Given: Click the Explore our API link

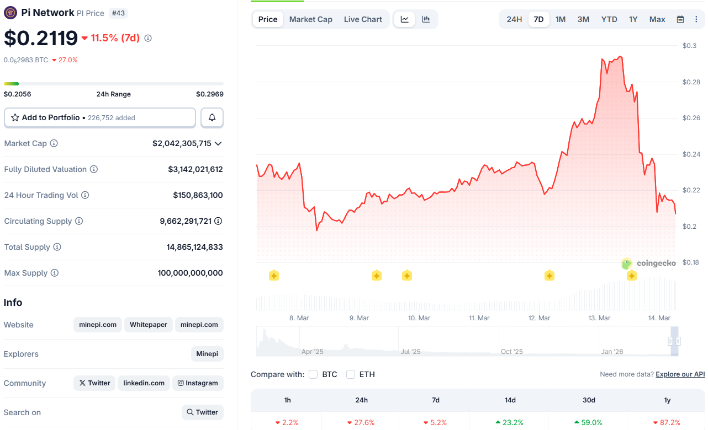Looking at the screenshot, I should 680,374.
